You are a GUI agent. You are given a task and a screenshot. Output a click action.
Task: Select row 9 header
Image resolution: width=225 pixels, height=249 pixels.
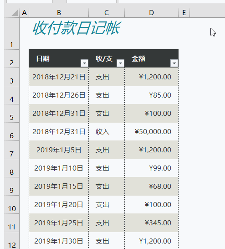11,187
